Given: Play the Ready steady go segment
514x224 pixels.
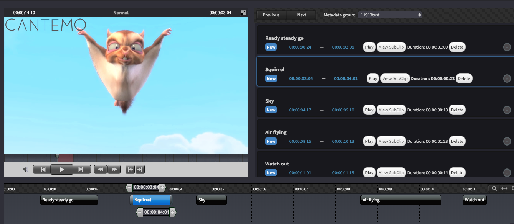Looking at the screenshot, I should click(x=369, y=47).
